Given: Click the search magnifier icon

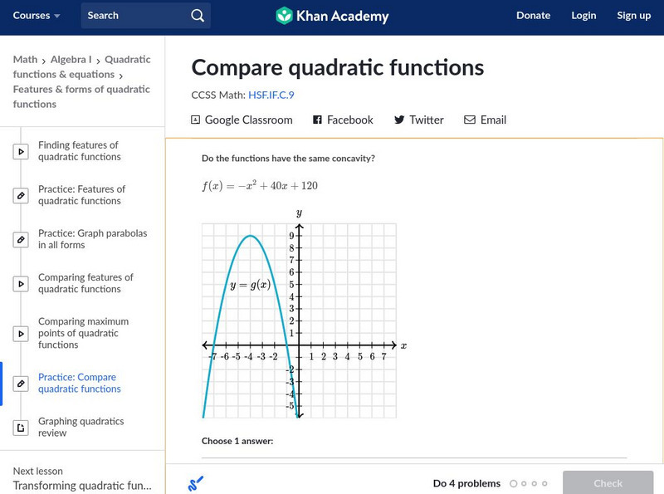Looking at the screenshot, I should pyautogui.click(x=197, y=16).
